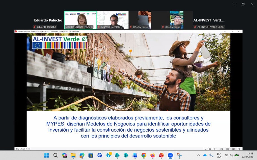Open the Windows Start menu

[47, 155]
